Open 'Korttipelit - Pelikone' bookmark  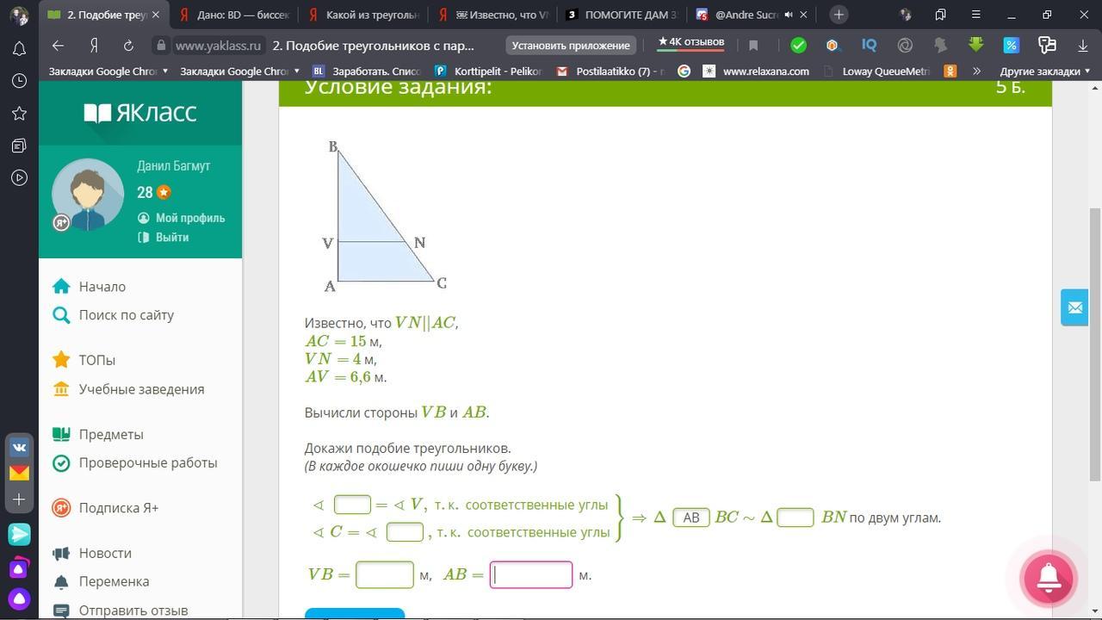coord(487,71)
